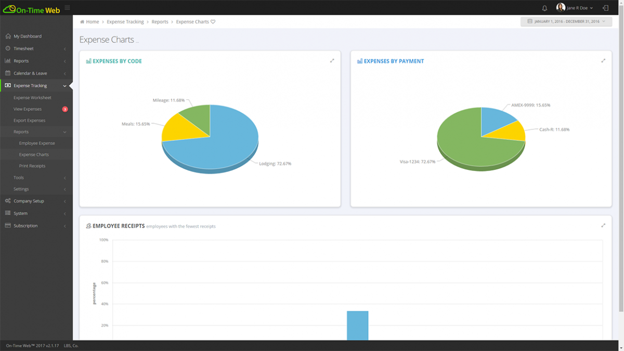624x351 pixels.
Task: Click the Calendar & Leave calendar icon
Action: click(x=8, y=73)
